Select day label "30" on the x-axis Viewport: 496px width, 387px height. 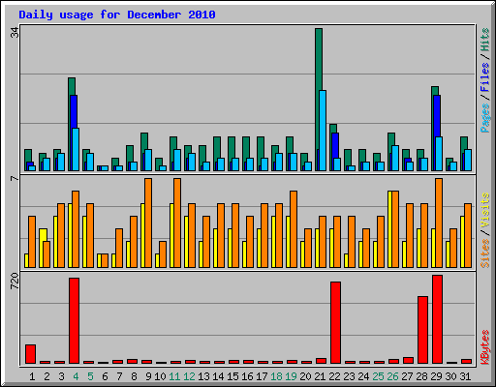point(450,376)
